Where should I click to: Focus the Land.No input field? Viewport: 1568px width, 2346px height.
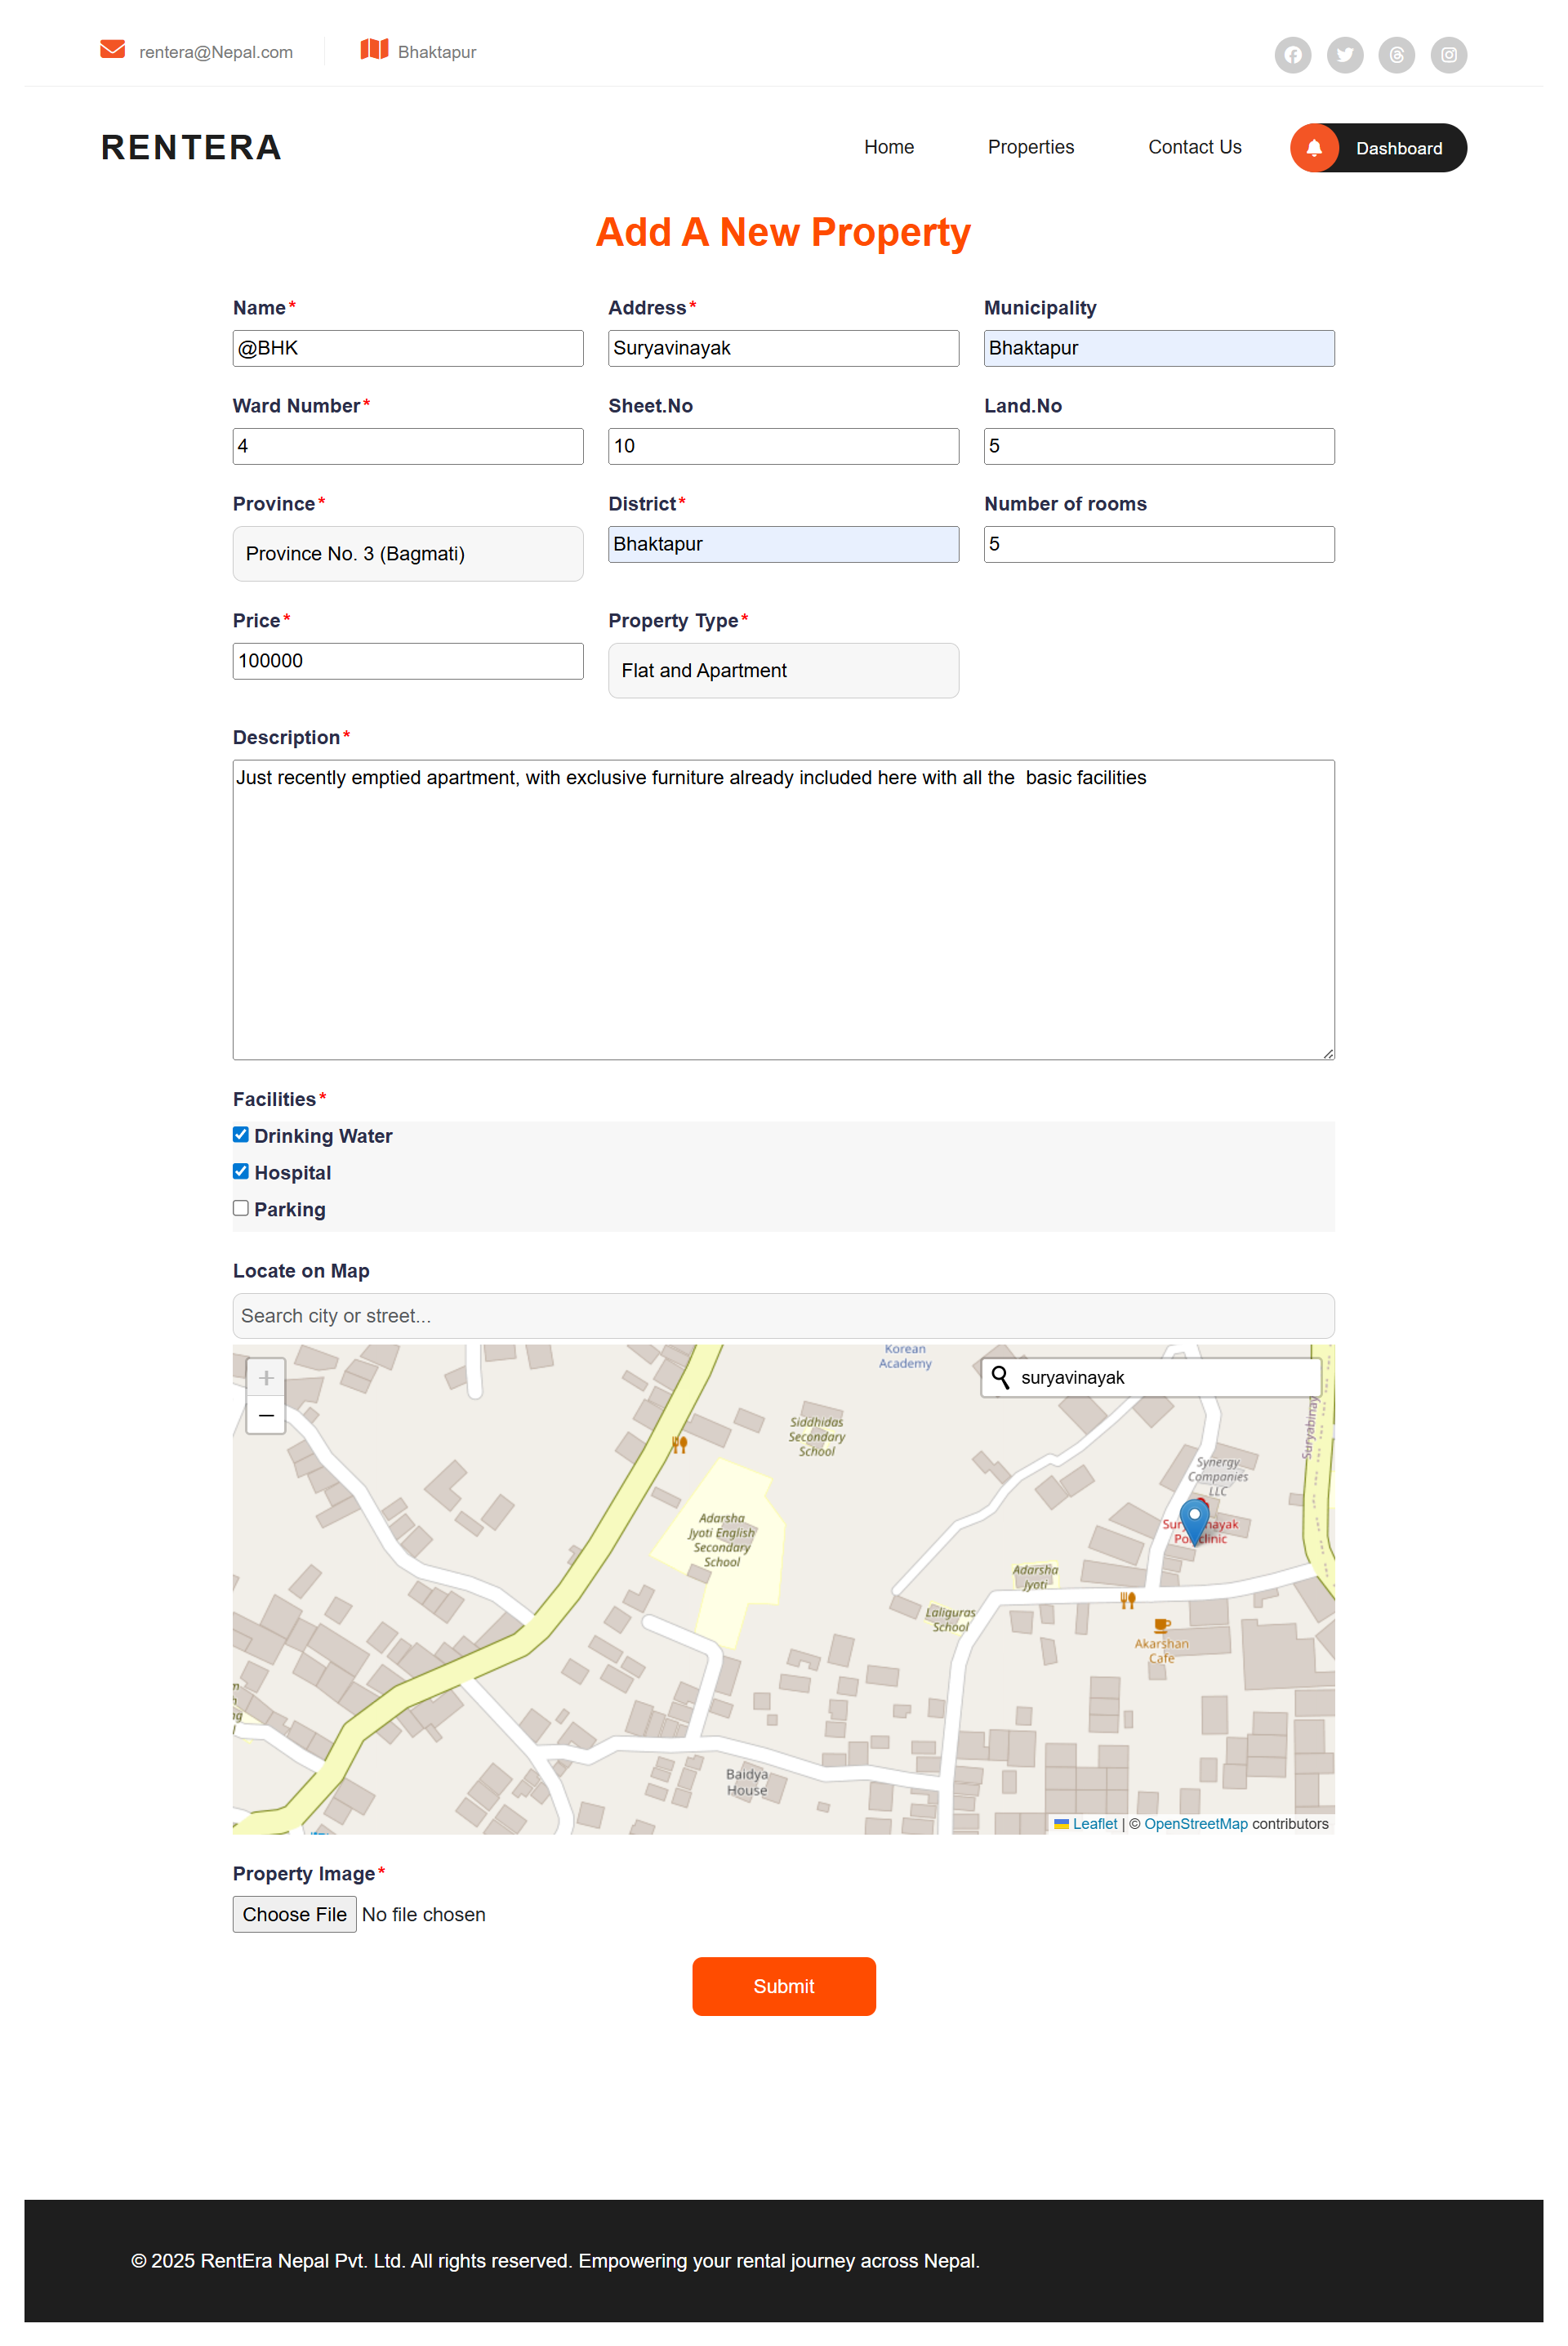click(1159, 446)
